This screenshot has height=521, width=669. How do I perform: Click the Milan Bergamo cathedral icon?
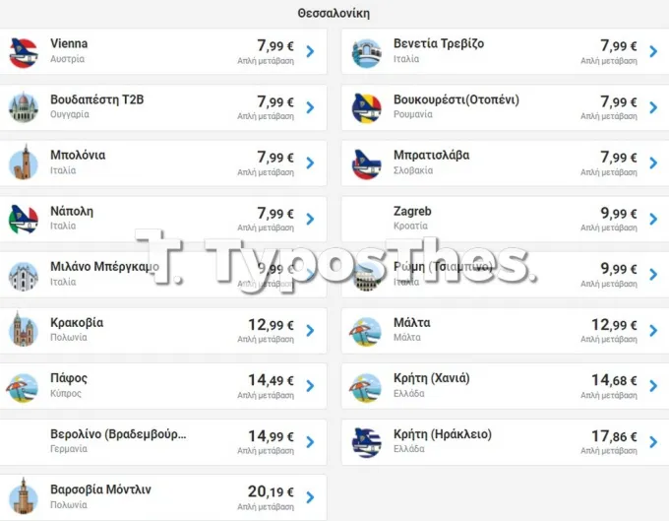coord(24,276)
